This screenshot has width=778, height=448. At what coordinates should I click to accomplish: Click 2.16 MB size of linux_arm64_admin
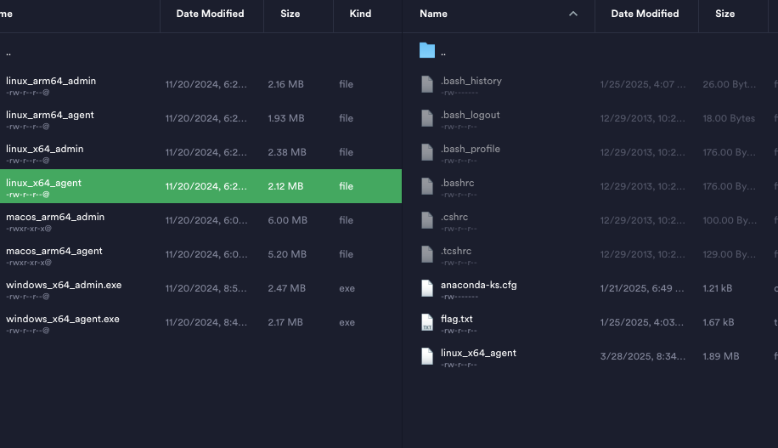pyautogui.click(x=285, y=84)
